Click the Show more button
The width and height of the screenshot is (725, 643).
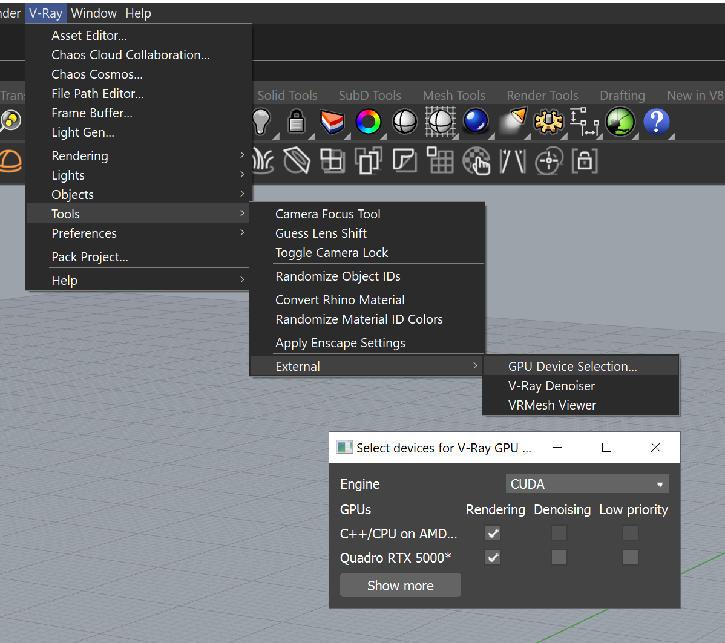[x=401, y=585]
